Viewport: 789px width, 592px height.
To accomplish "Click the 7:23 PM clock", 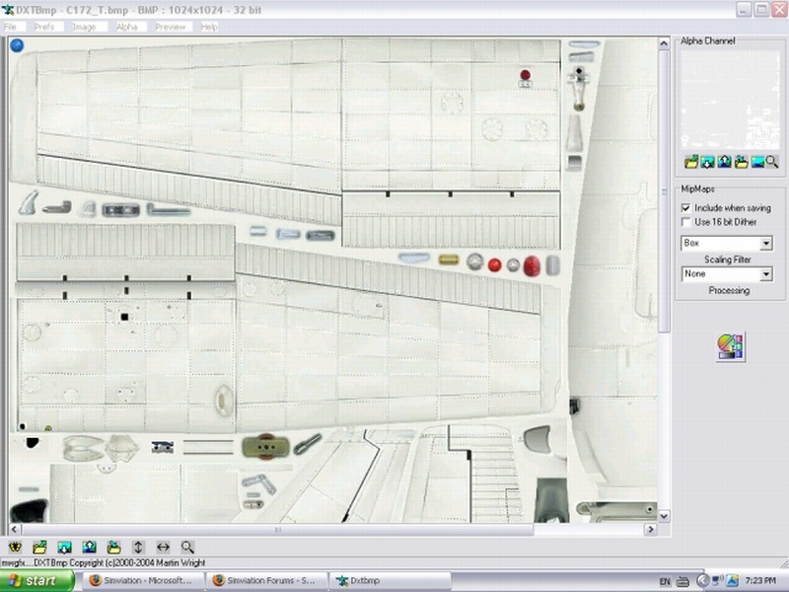I will pyautogui.click(x=760, y=581).
